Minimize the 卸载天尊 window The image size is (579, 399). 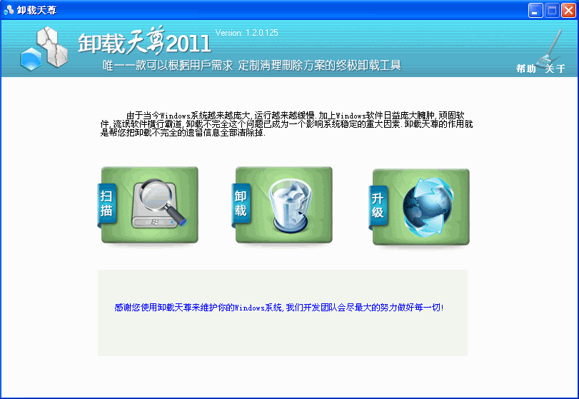coord(535,10)
